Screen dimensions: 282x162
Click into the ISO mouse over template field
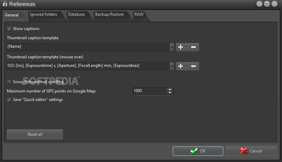tap(88, 66)
